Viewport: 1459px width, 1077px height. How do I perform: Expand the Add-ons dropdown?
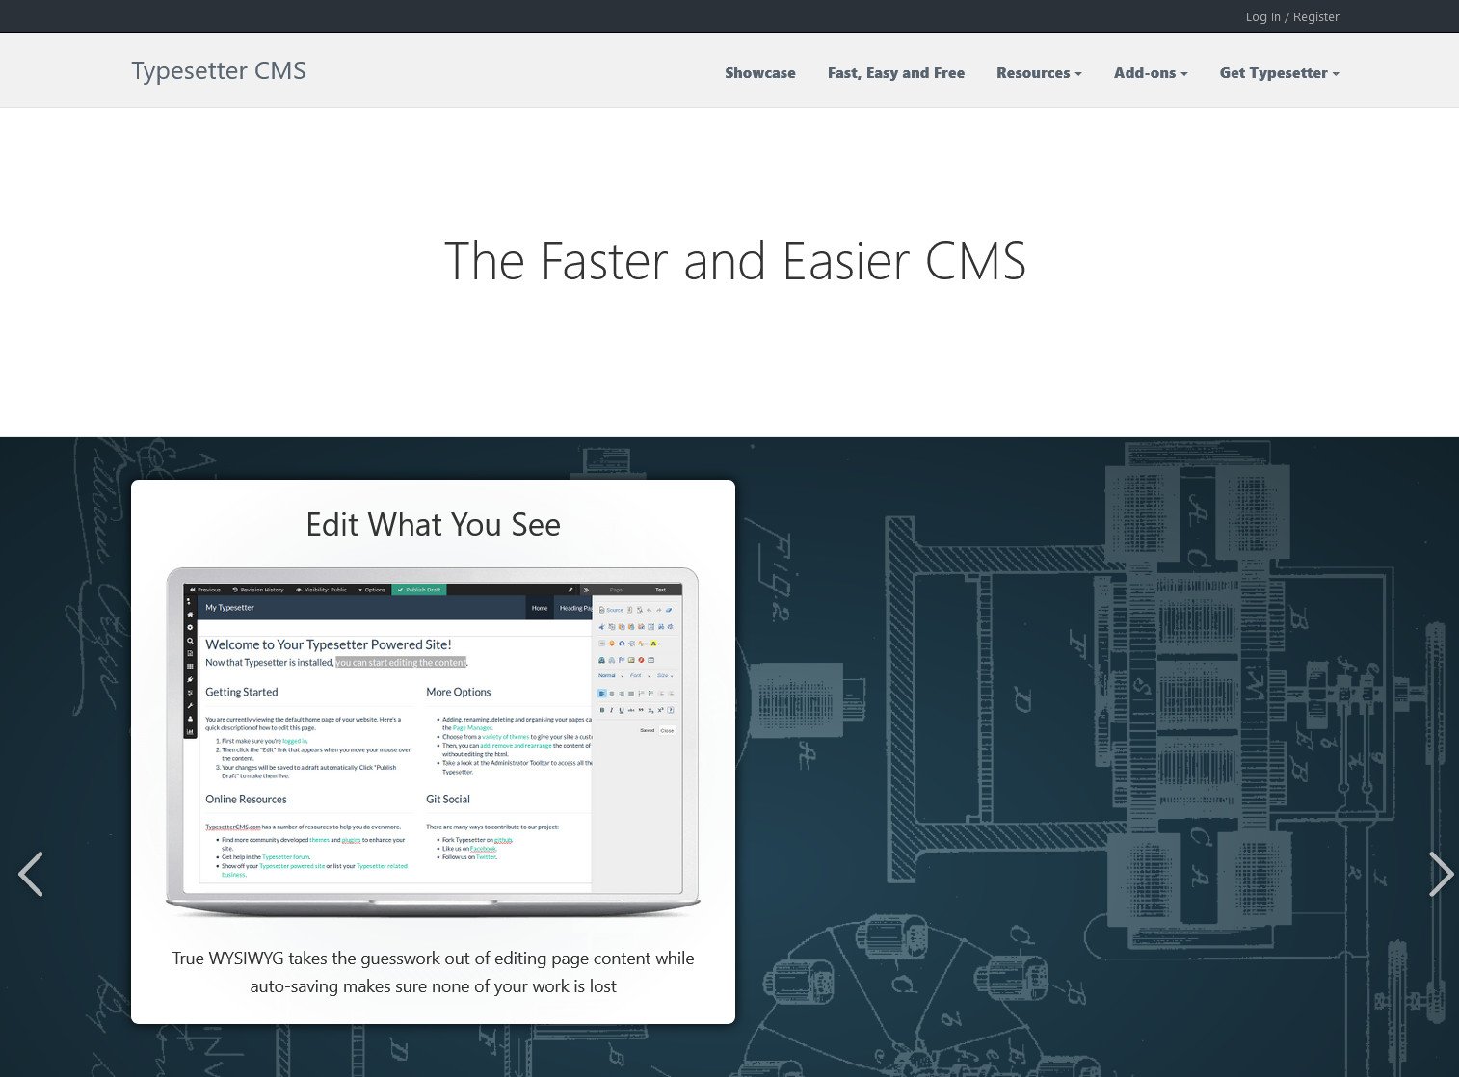pos(1151,73)
